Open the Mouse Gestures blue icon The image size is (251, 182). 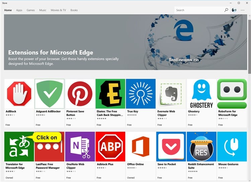(232, 146)
